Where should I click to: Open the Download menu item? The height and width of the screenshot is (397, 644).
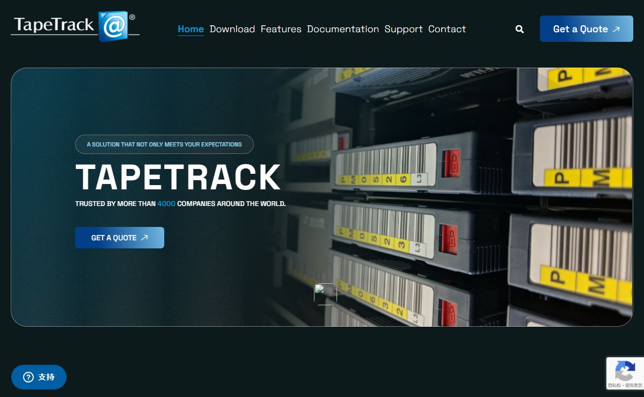[x=232, y=29]
